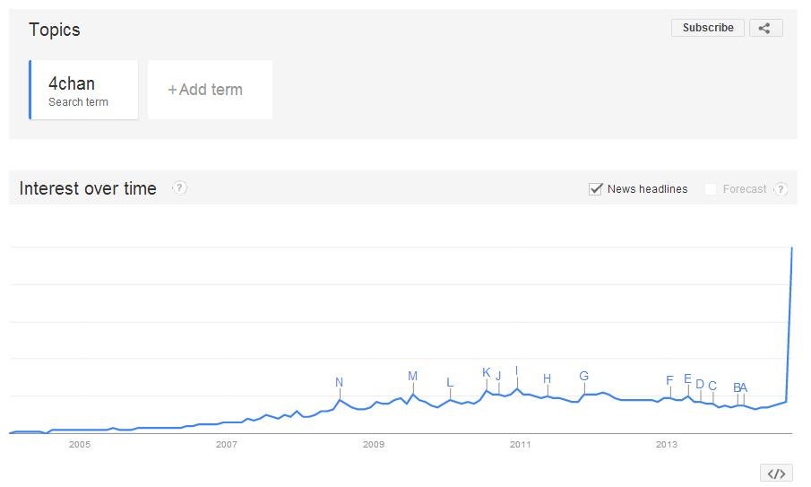811x487 pixels.
Task: Click the help icon next to Forecast
Action: (x=781, y=189)
